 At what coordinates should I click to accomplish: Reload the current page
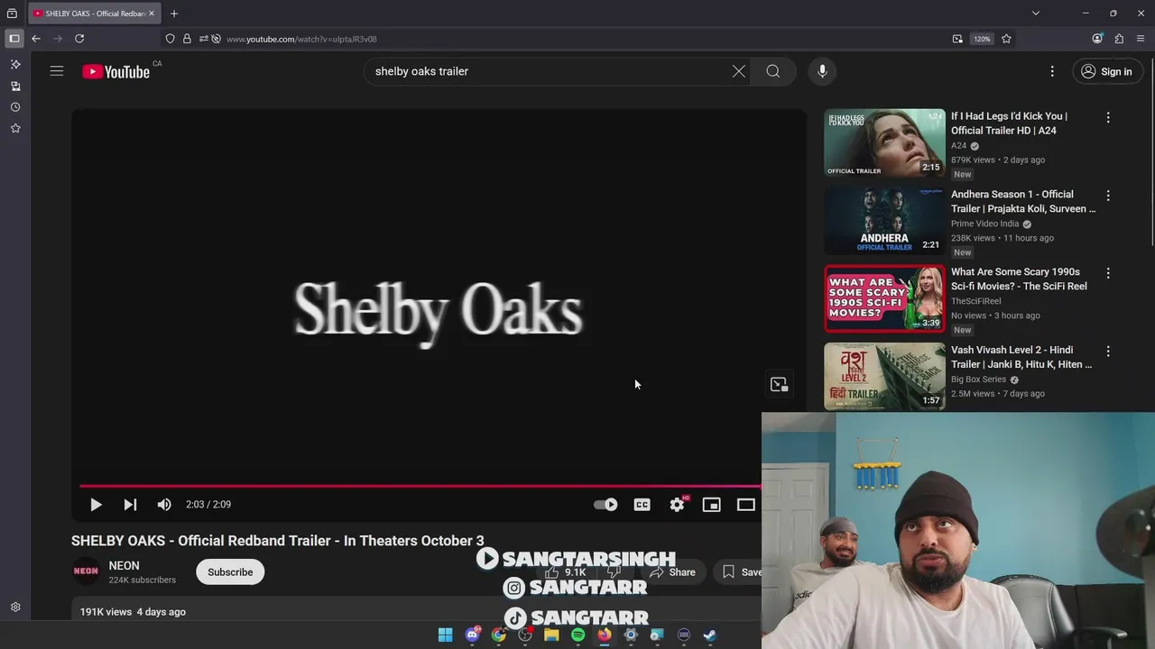pyautogui.click(x=79, y=39)
